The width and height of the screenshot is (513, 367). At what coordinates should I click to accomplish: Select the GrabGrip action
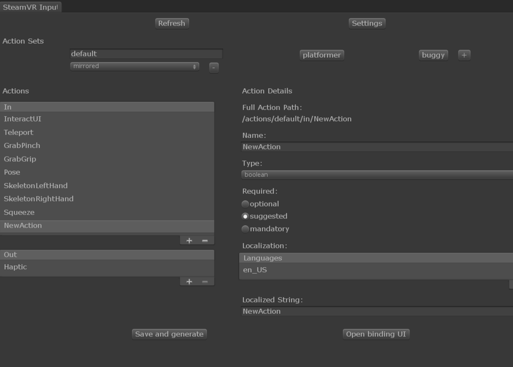coord(107,159)
